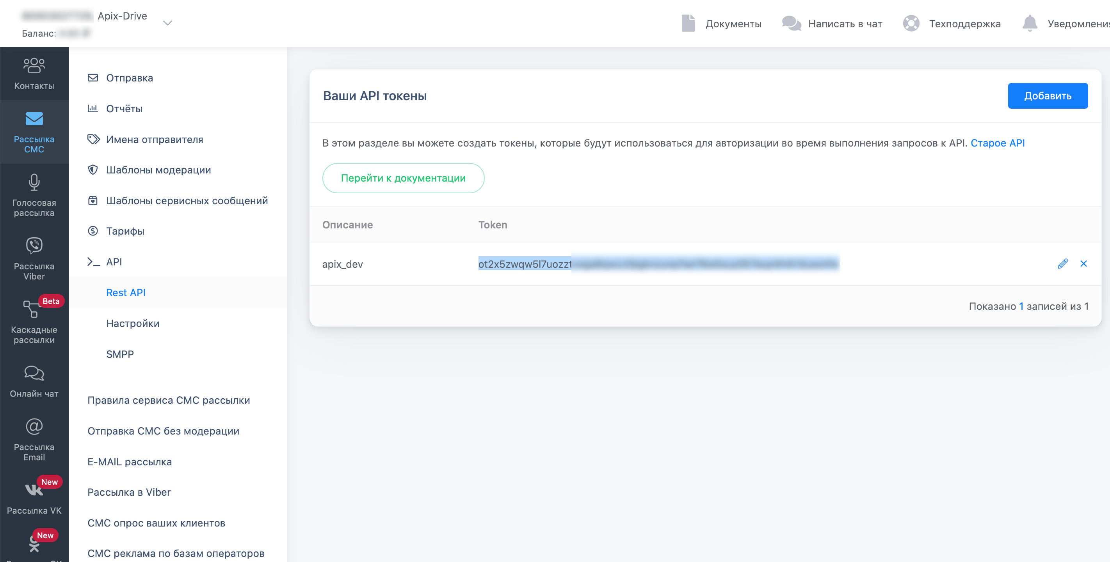Open the Рассылка VK section

click(x=34, y=498)
